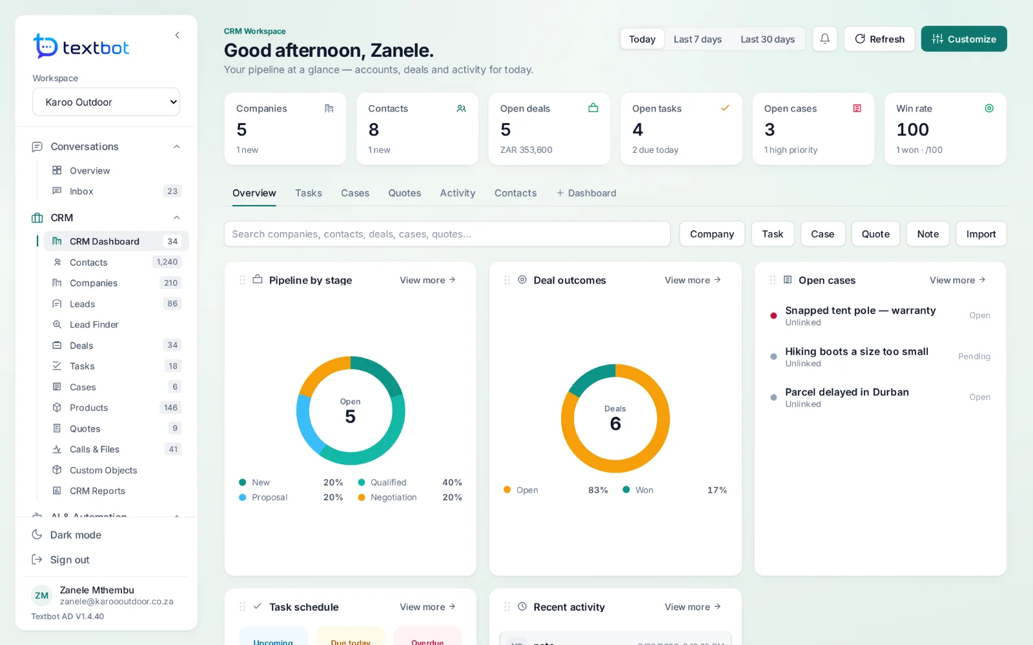
Task: Toggle Dark mode
Action: point(66,535)
